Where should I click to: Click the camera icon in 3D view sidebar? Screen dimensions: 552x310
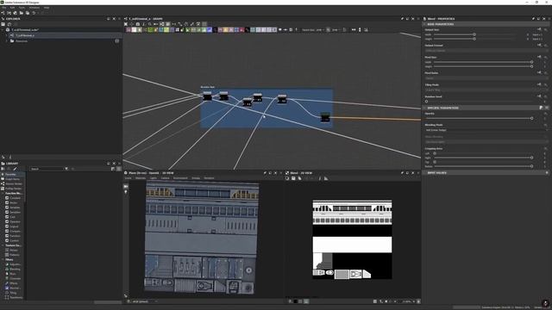tap(126, 186)
